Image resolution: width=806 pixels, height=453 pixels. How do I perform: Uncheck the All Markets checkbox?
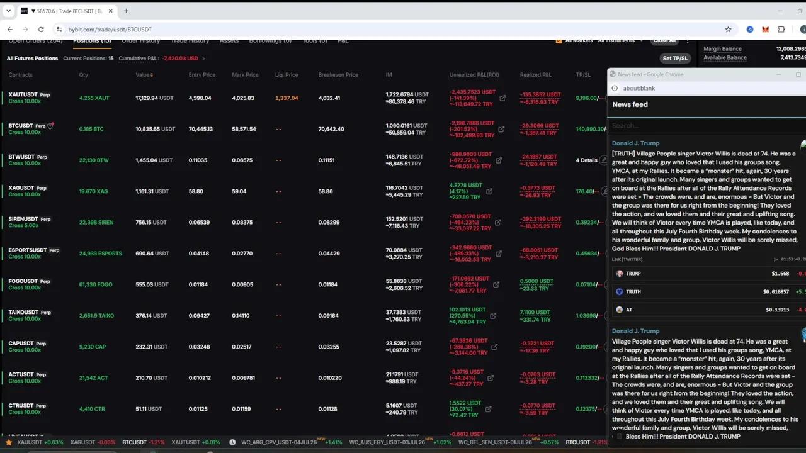(559, 41)
